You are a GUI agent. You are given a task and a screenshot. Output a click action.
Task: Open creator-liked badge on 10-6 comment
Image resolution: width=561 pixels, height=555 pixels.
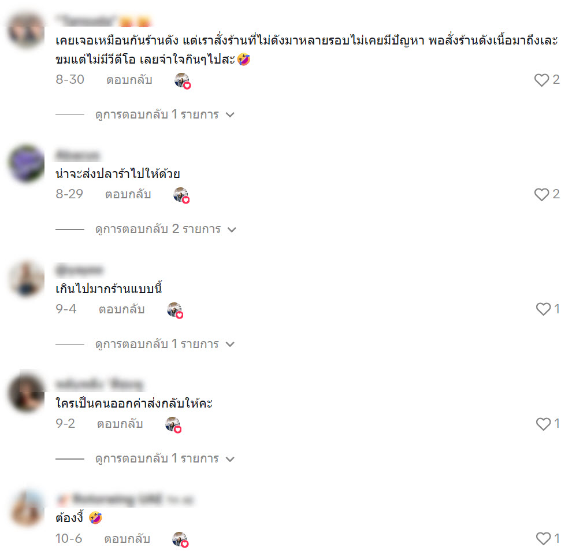pos(180,539)
